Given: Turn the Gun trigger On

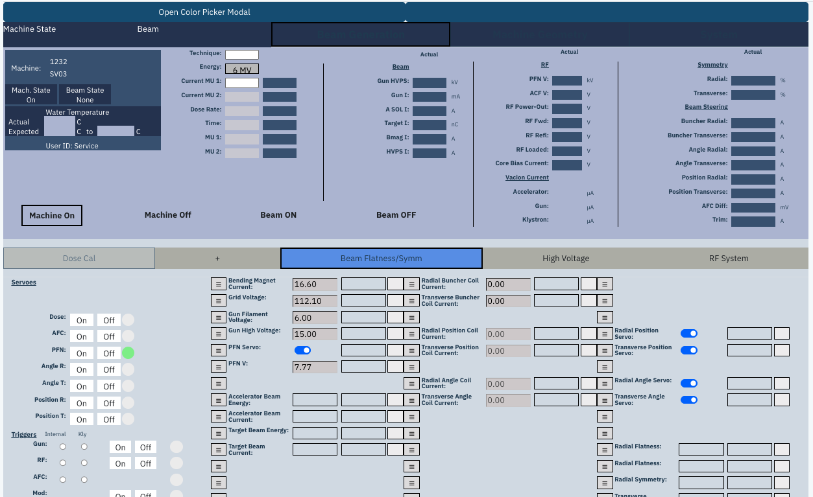Looking at the screenshot, I should 120,447.
